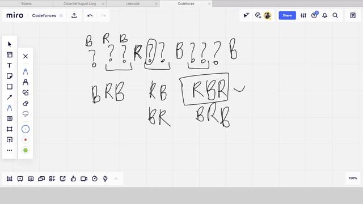
Task: Open board settings sliders icon
Action: point(303,15)
